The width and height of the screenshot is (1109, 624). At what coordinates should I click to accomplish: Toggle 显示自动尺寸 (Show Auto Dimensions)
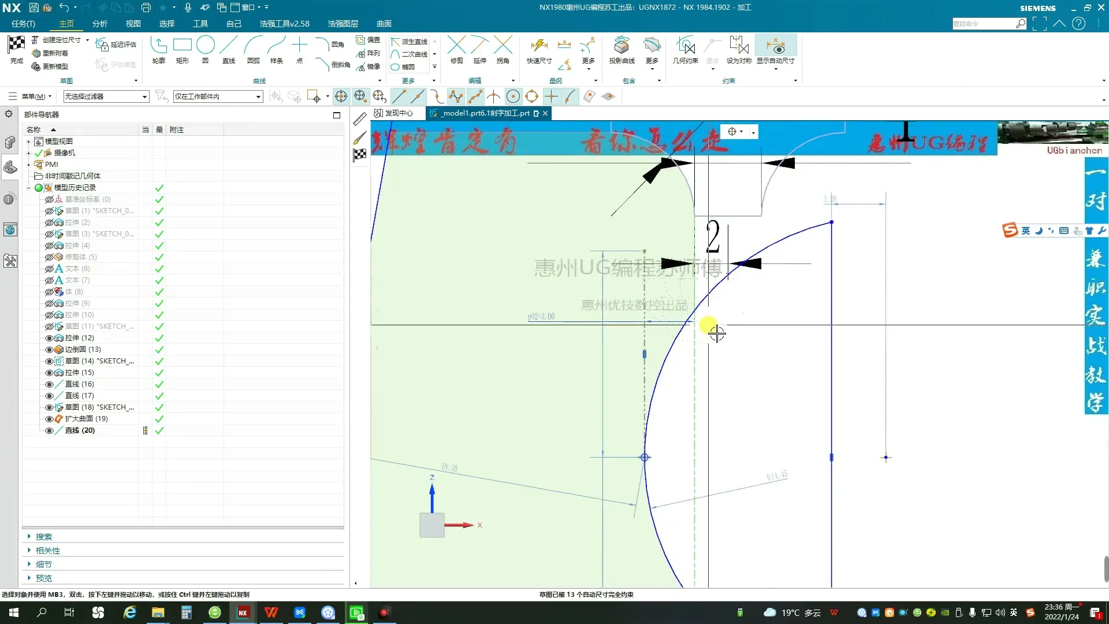click(x=775, y=46)
